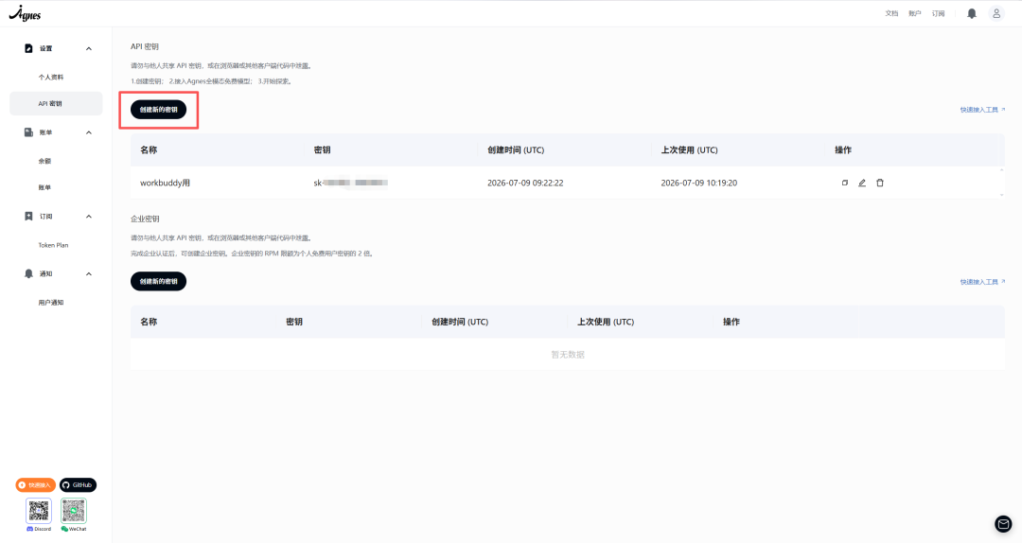The width and height of the screenshot is (1022, 543).
Task: Open 订阅 in the top navigation
Action: pos(939,13)
